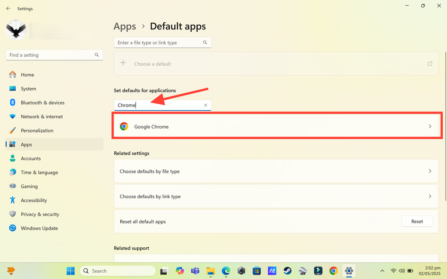Image resolution: width=447 pixels, height=279 pixels.
Task: Open Accounts settings
Action: click(x=55, y=158)
